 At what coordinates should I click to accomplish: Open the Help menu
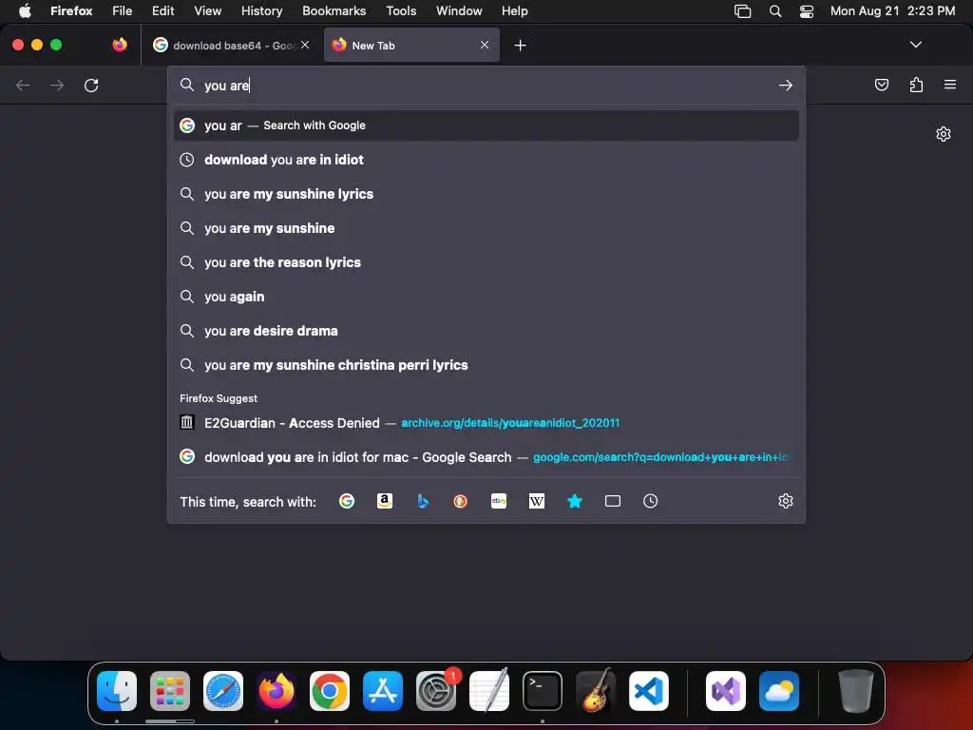tap(514, 10)
